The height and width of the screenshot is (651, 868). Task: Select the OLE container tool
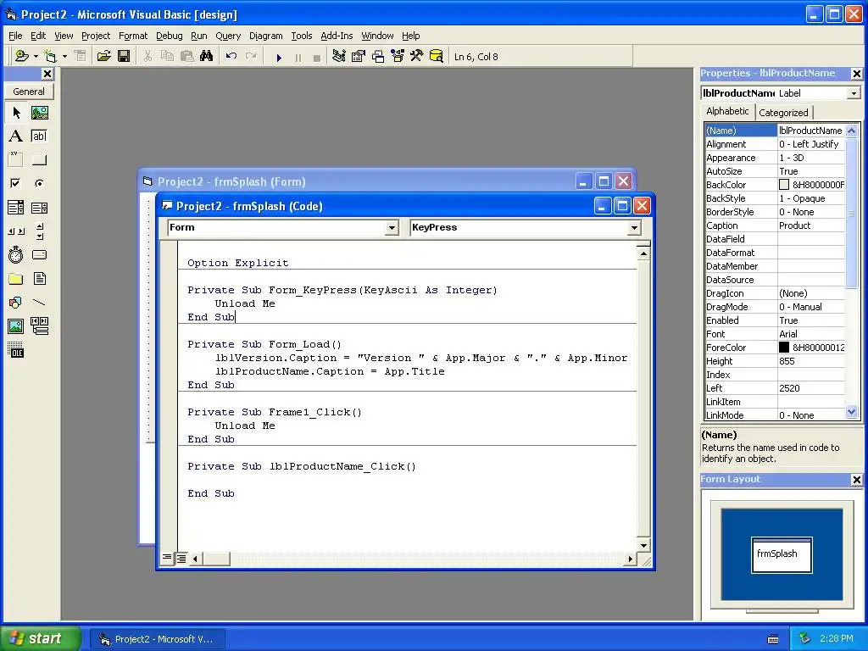point(16,350)
